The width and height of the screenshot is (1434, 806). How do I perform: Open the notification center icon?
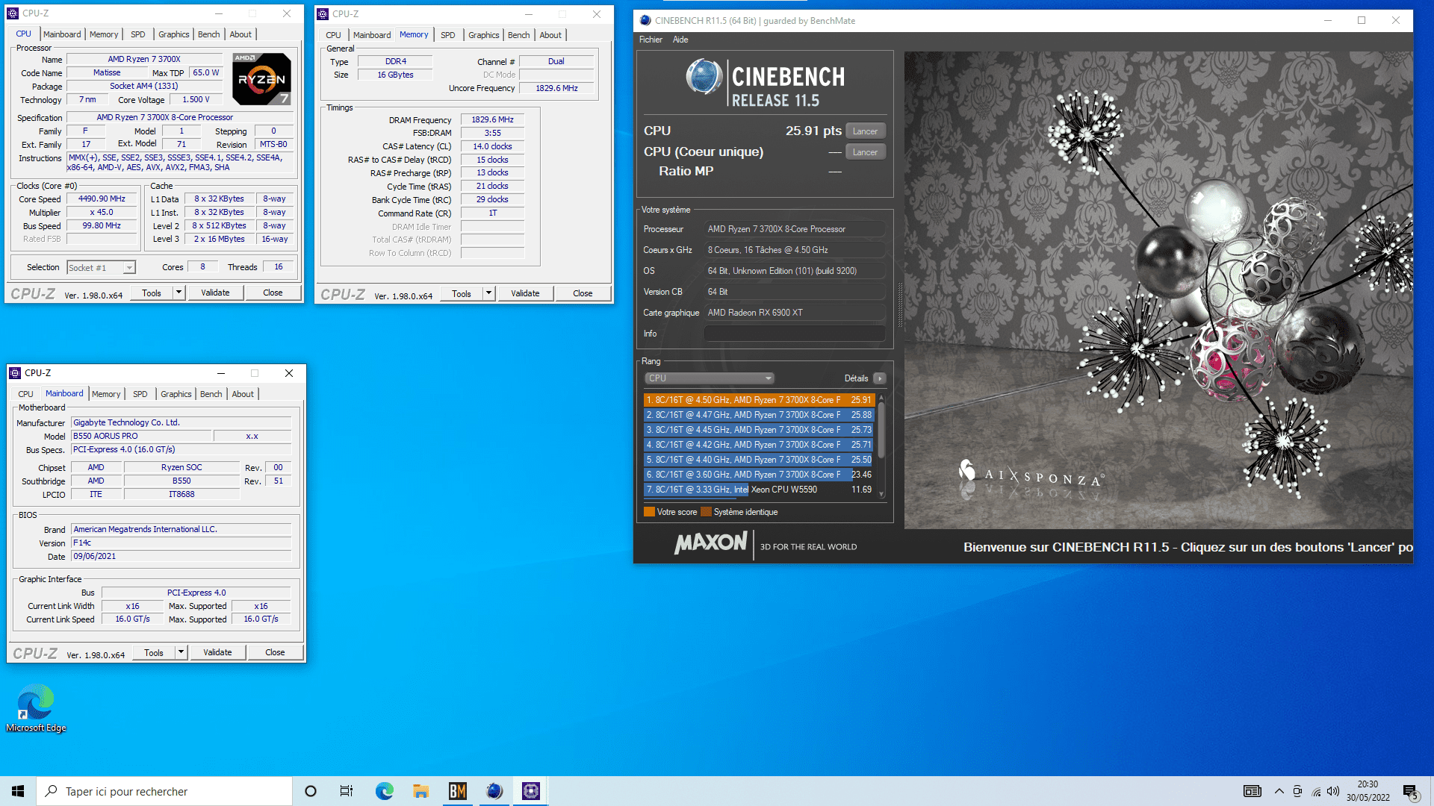pyautogui.click(x=1410, y=792)
